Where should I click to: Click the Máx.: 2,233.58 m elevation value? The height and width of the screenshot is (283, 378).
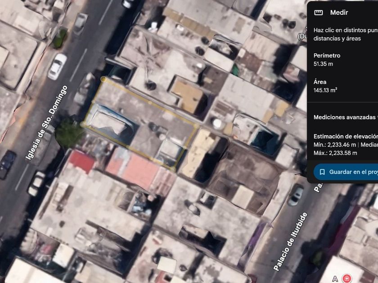(x=335, y=153)
